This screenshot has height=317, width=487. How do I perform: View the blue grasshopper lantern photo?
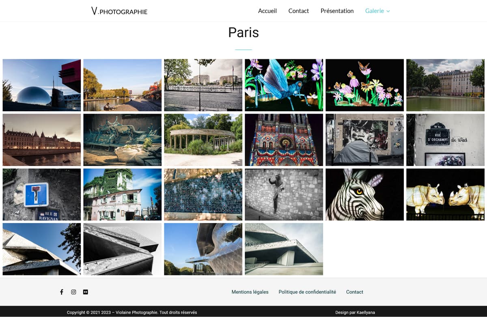(x=284, y=85)
